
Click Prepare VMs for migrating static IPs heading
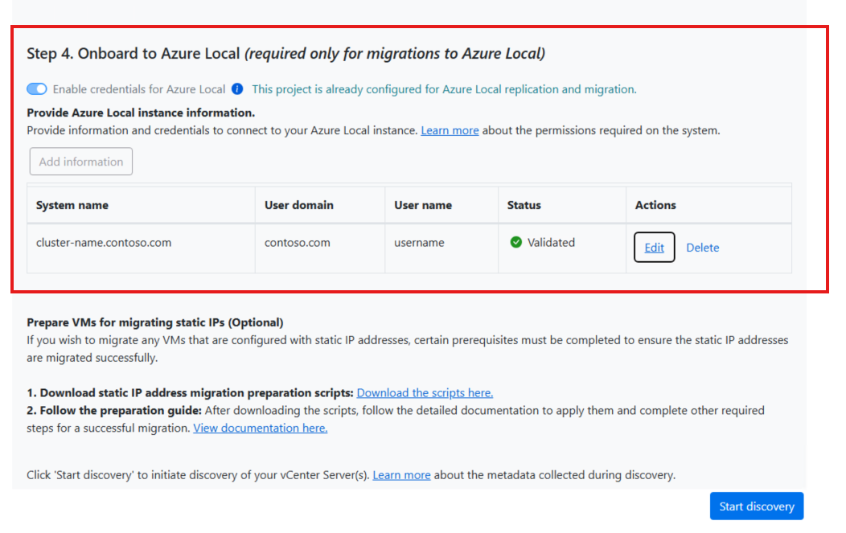(155, 322)
